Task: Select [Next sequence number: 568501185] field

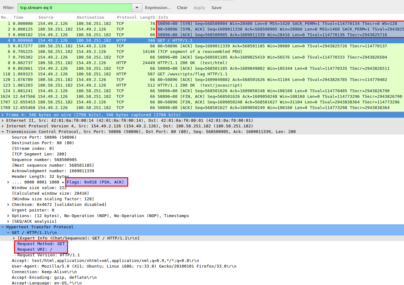Action: [53, 165]
